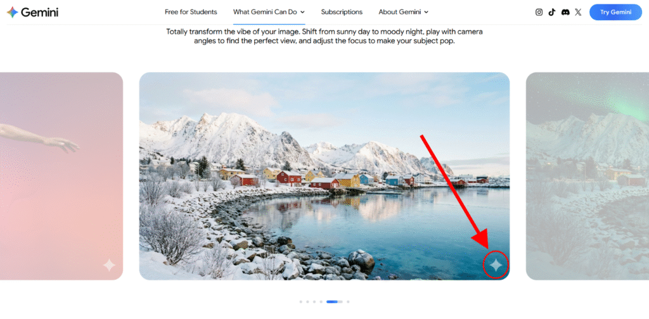Expand the About Gemini dropdown
This screenshot has width=649, height=319.
404,12
